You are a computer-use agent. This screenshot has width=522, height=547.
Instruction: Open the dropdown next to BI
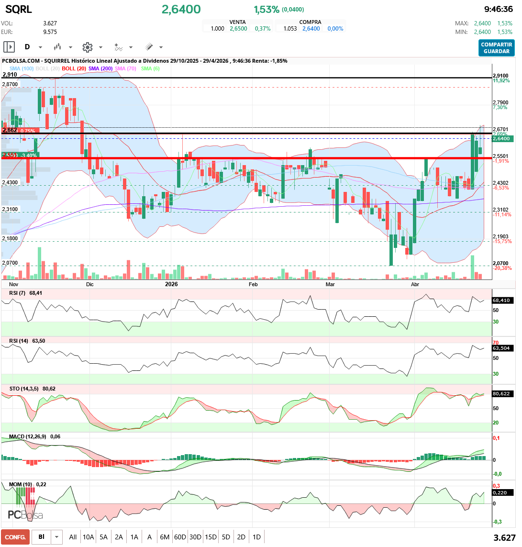click(x=56, y=537)
